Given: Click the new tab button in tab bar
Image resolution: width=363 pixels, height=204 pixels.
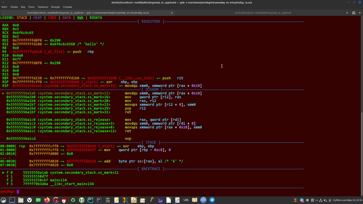Looking at the screenshot, I should coord(353,13).
